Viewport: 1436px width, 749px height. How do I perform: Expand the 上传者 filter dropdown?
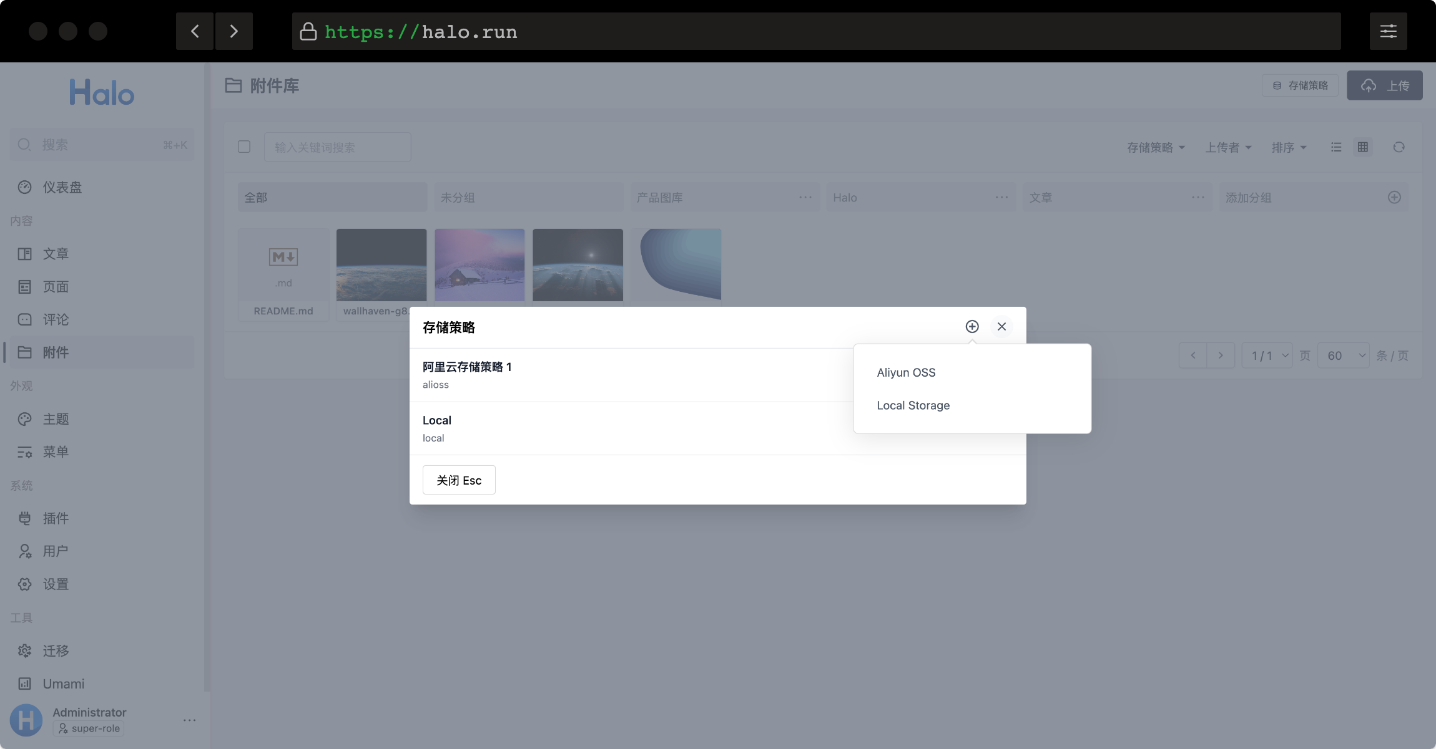[1227, 148]
